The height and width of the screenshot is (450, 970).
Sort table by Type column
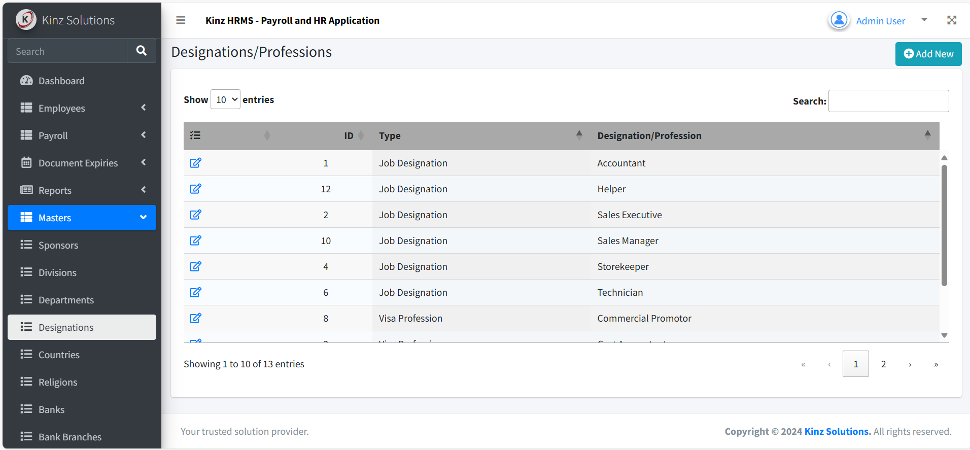click(x=481, y=135)
